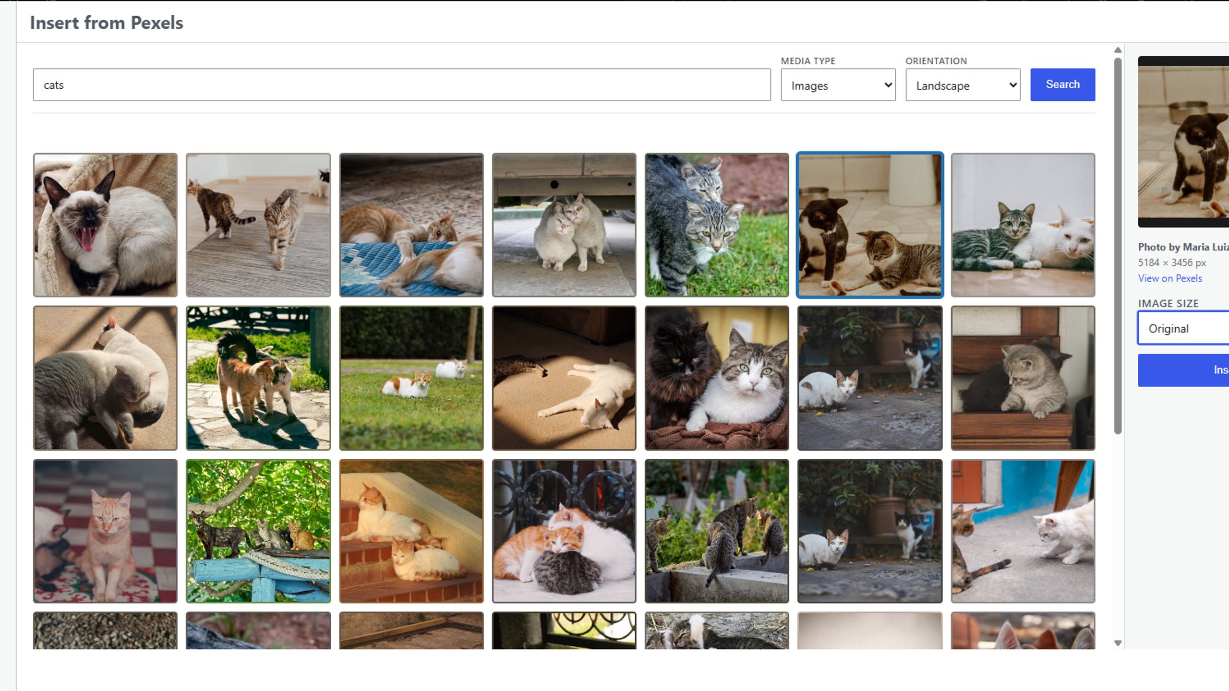Click the blue Search button

1062,84
